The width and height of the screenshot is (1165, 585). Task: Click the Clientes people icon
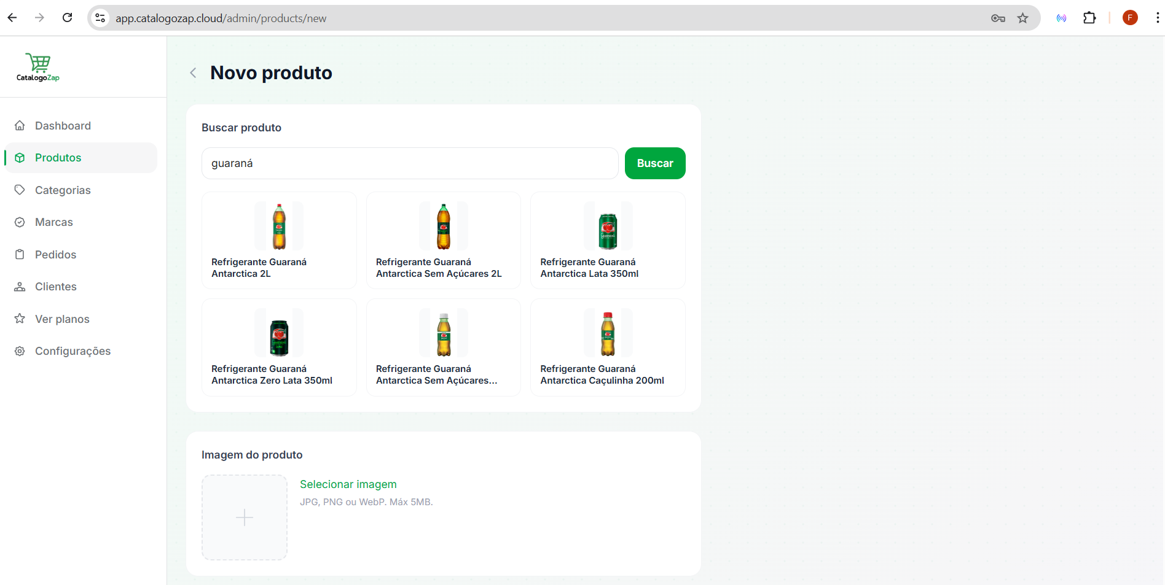point(20,287)
